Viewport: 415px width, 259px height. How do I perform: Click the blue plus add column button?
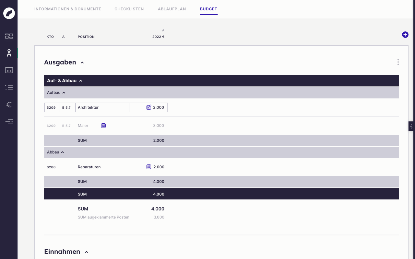pyautogui.click(x=405, y=35)
